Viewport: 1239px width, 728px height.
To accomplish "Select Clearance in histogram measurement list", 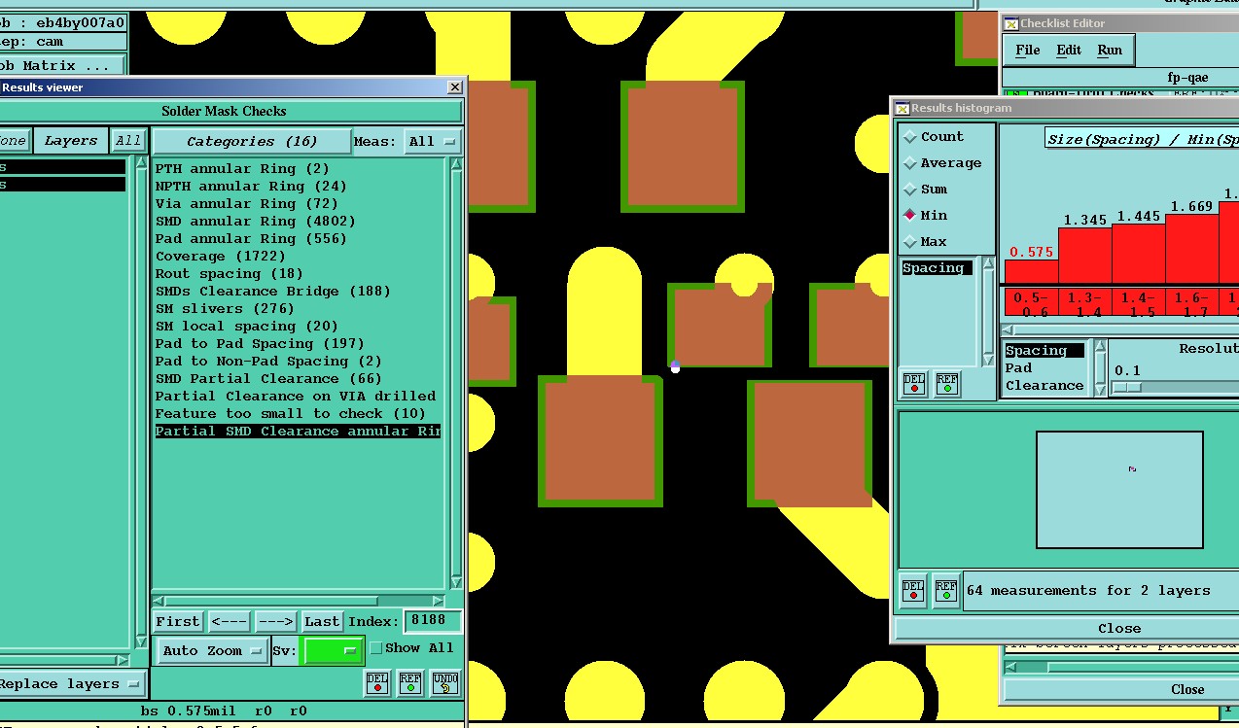I will 1044,386.
